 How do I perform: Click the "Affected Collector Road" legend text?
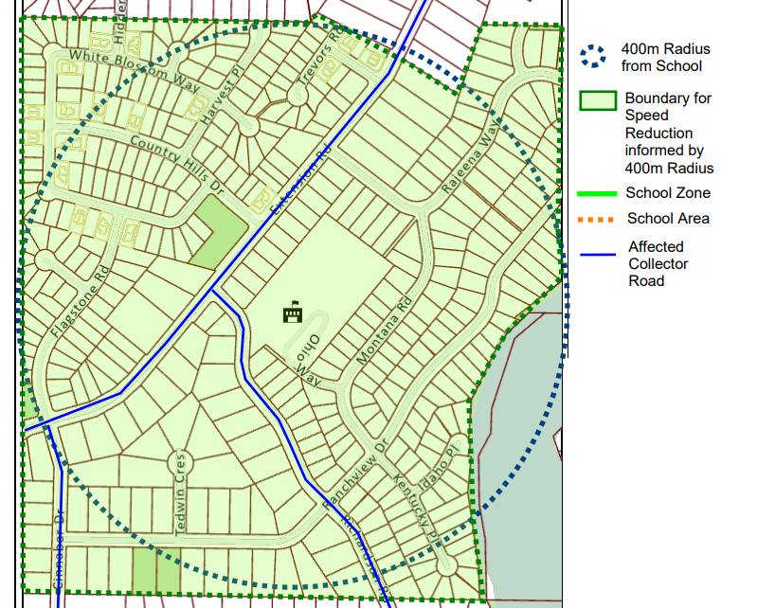[x=658, y=263]
